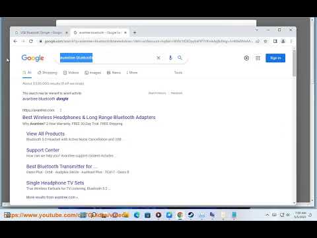Open Steam from the taskbar

(x=191, y=215)
